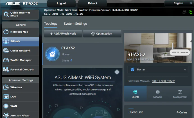
Task: Click the AiMesh sidebar icon
Action: coord(6,41)
